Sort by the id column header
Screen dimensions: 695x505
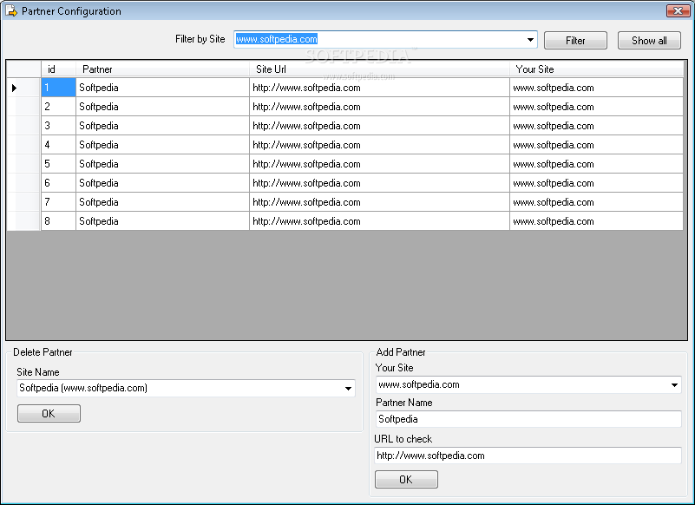point(58,69)
